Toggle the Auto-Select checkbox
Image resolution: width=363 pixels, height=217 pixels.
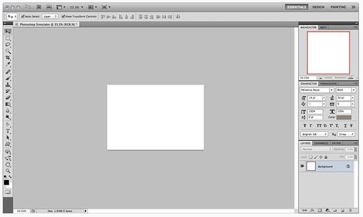click(23, 16)
